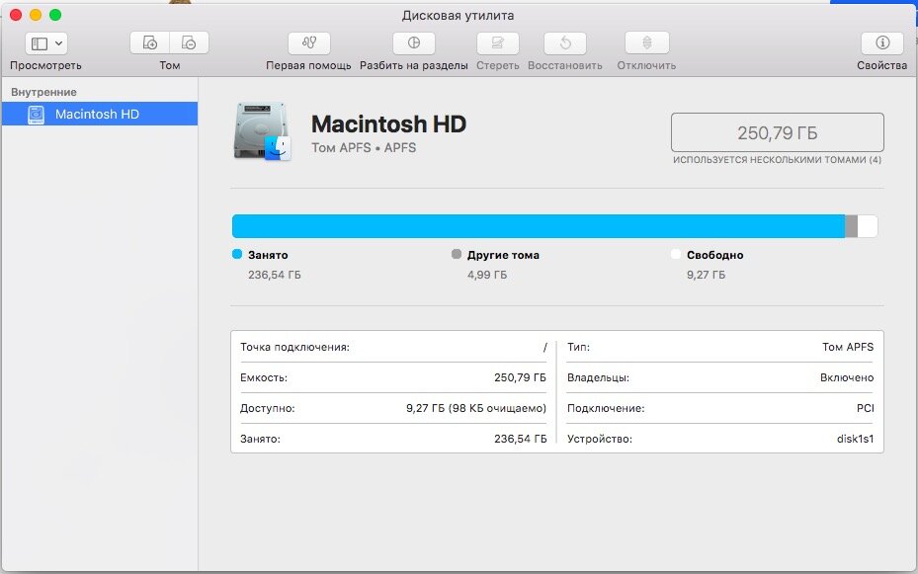Click the "236,54 ГБ" value under Занято legend
918x574 pixels.
pyautogui.click(x=274, y=275)
